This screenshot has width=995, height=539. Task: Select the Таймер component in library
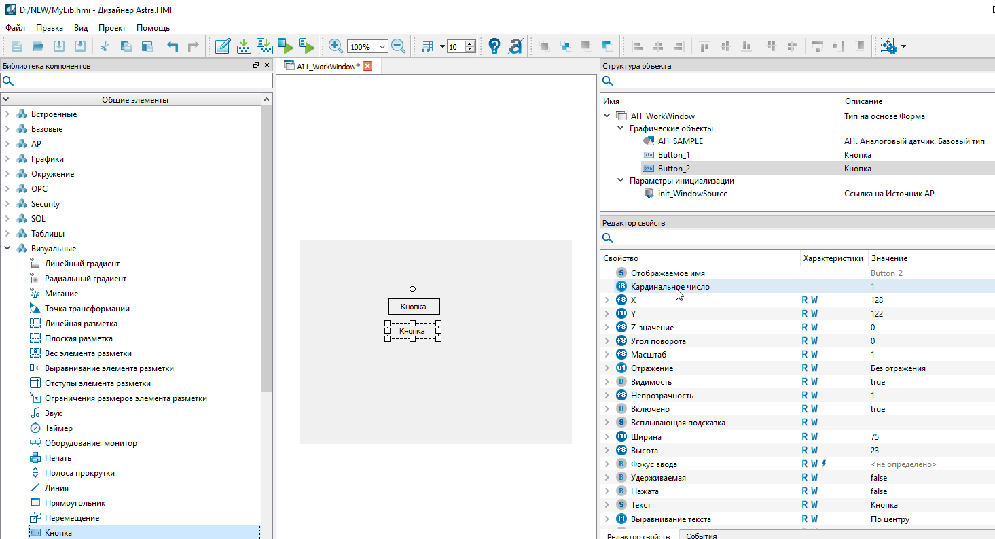pos(58,428)
